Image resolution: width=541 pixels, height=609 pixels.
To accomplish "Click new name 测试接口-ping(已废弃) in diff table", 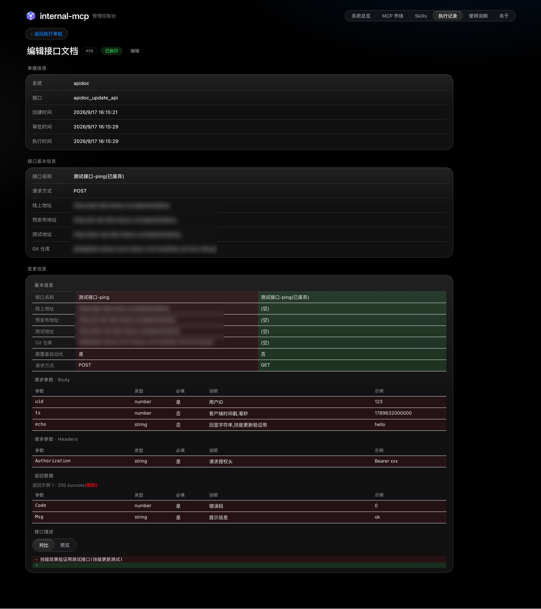I will [285, 297].
